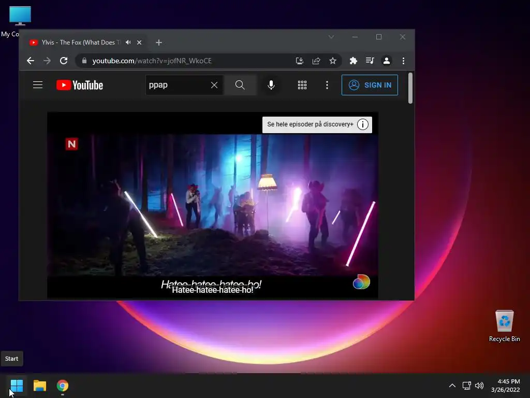Open the clock showing 4:45 PM
This screenshot has width=530, height=398.
[506, 386]
